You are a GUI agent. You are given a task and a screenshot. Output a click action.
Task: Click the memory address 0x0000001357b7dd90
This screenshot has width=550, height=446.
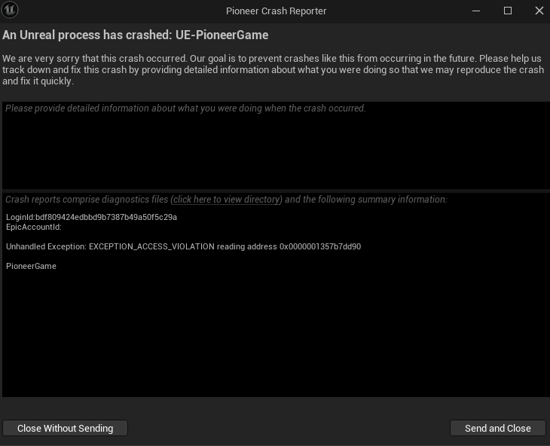tap(320, 246)
